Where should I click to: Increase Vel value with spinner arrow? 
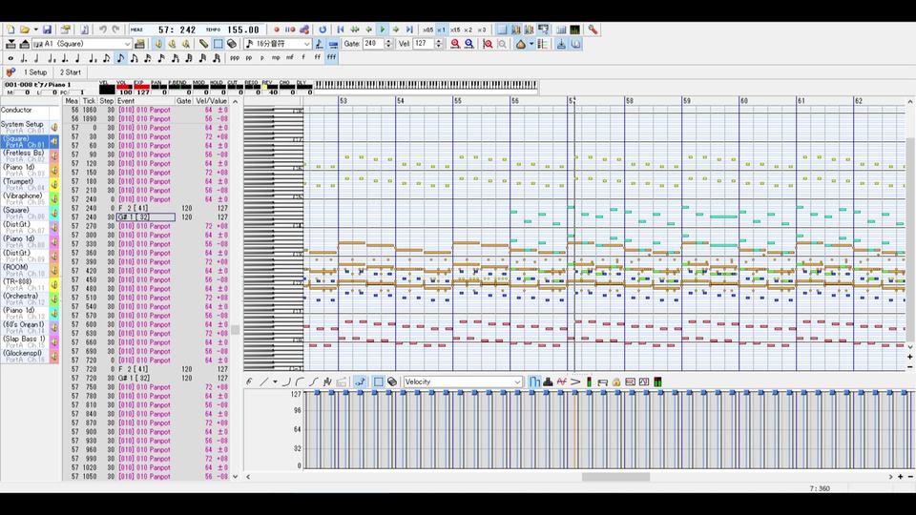(x=438, y=41)
